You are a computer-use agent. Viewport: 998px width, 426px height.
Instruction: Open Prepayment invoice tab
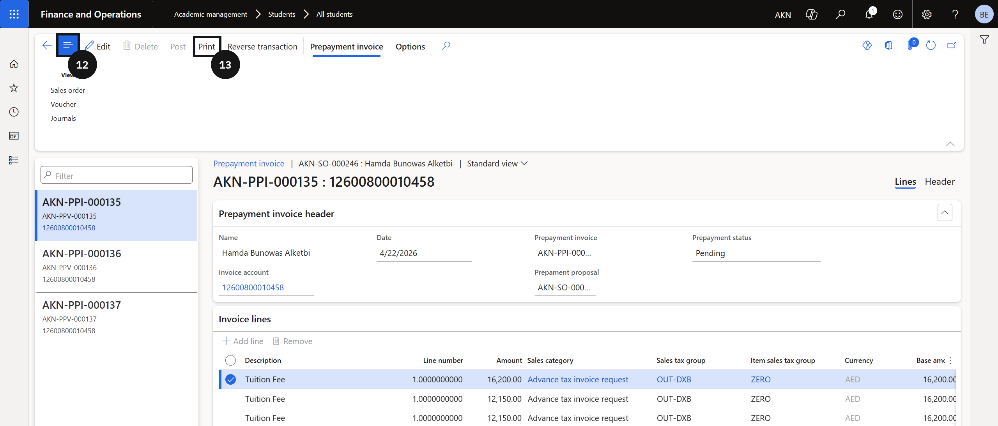347,46
